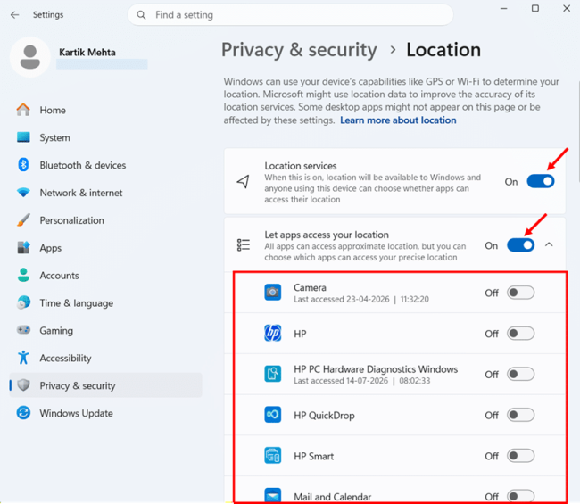Focus the Find a setting search box
This screenshot has width=580, height=504.
coord(290,15)
